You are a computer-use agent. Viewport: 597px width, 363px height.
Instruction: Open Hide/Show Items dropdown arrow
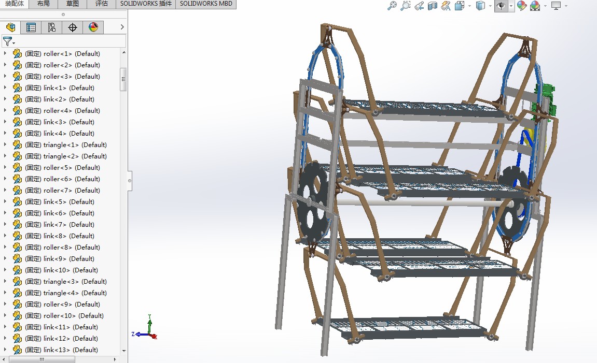(x=511, y=6)
